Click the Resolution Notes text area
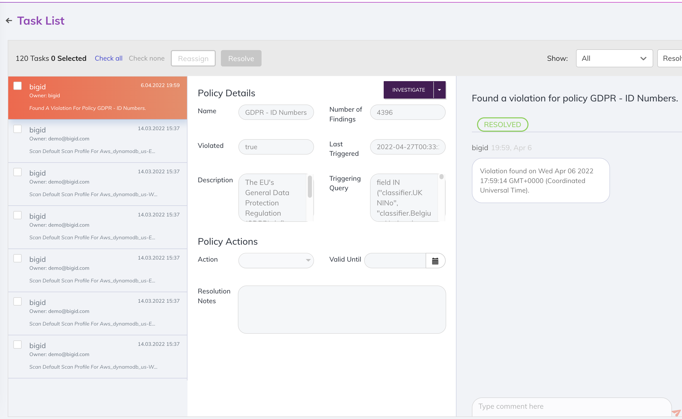This screenshot has height=419, width=682. (342, 310)
